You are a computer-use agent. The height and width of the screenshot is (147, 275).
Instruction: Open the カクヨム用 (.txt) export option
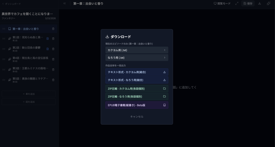coord(137,50)
